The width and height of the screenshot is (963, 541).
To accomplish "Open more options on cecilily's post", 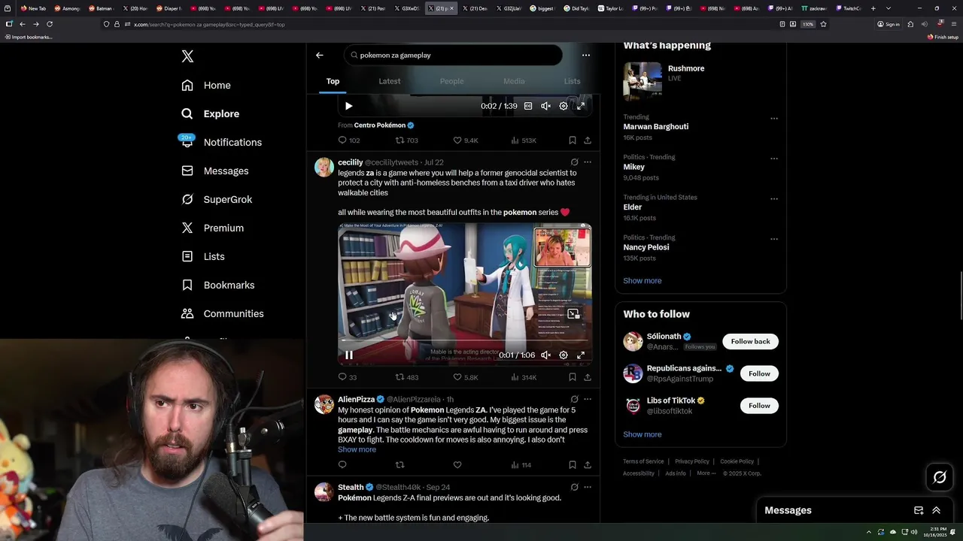I will 588,162.
